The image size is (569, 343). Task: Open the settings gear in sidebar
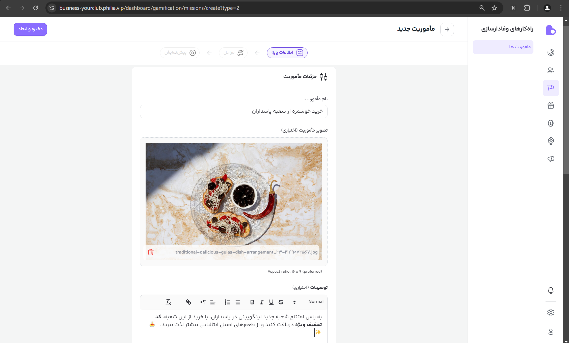click(551, 313)
